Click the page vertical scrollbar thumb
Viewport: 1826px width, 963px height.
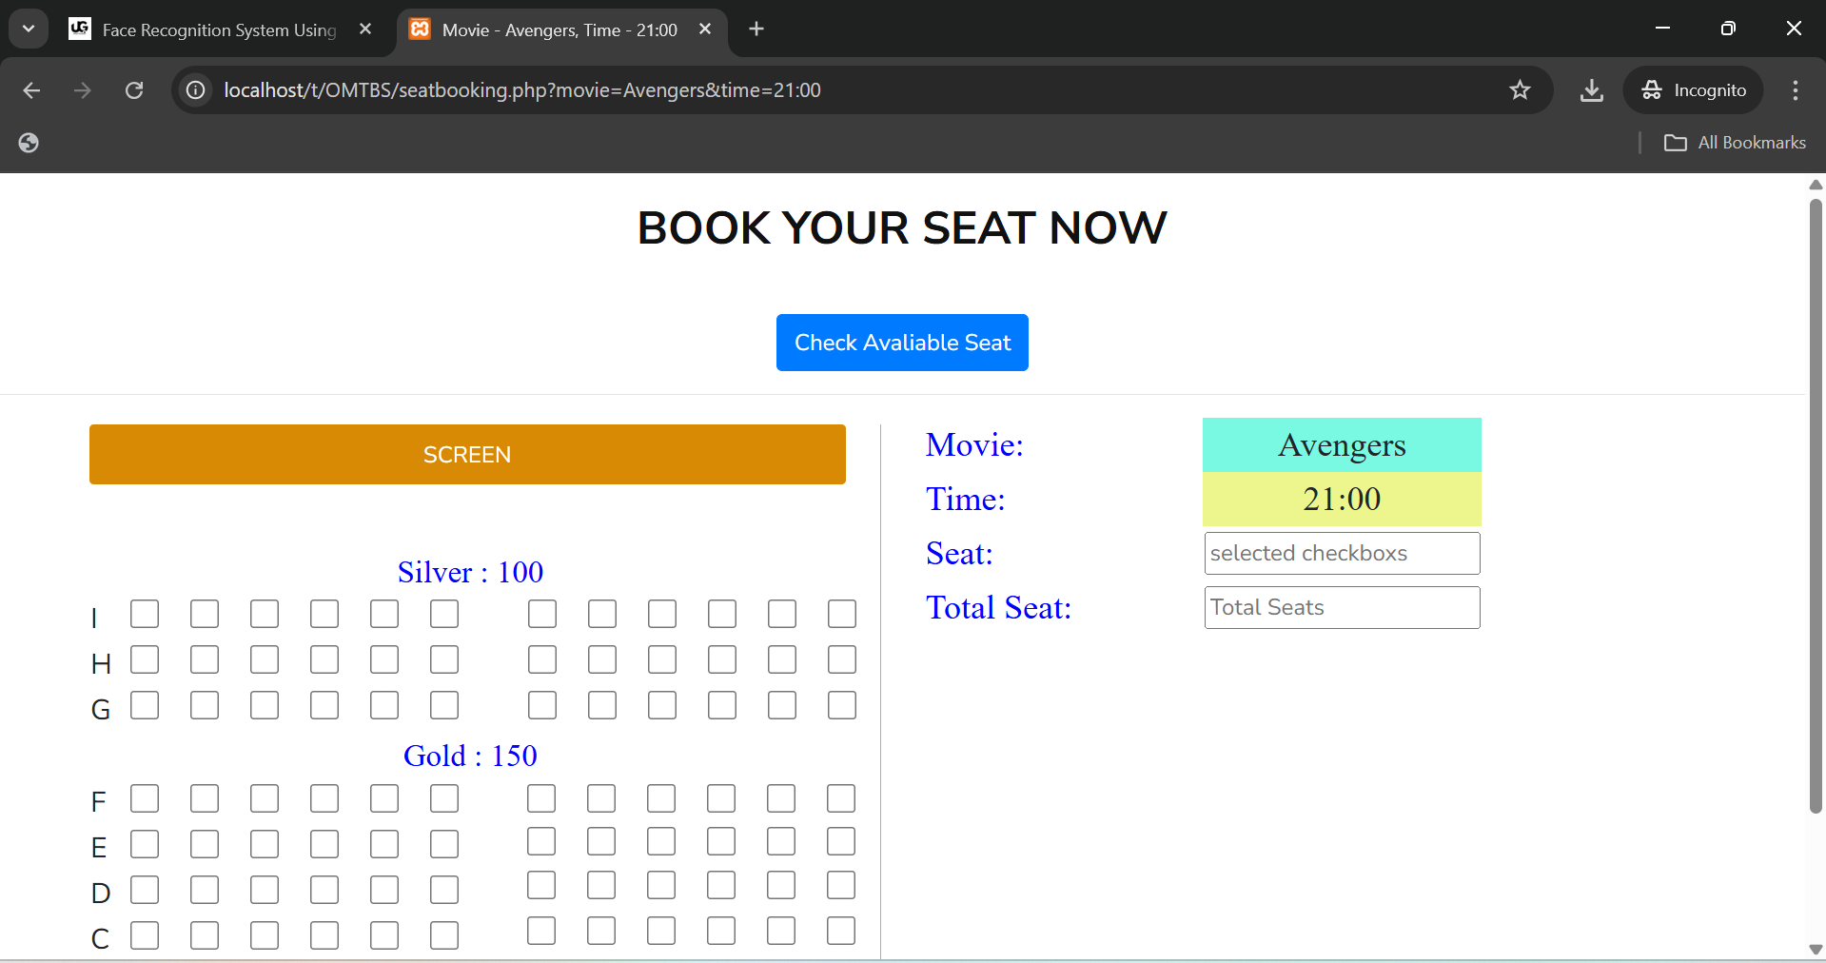[x=1816, y=504]
